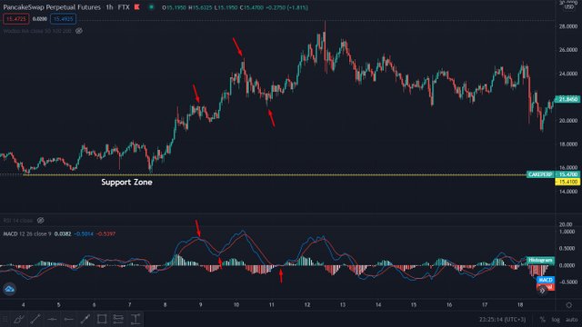Select the text annotation tool
582x327 pixels.
click(x=135, y=319)
